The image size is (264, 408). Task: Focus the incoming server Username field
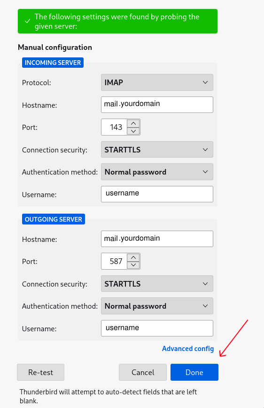coord(157,194)
